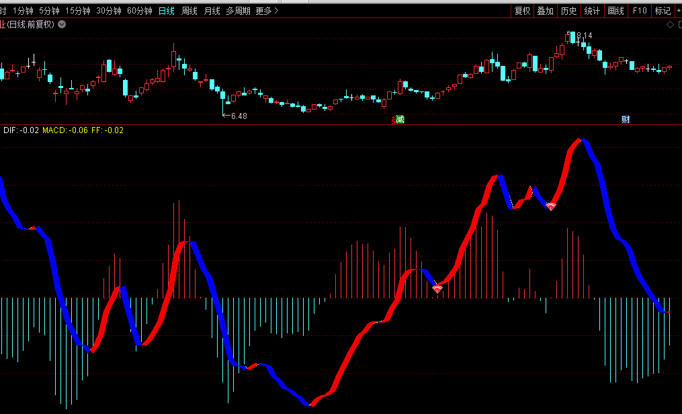
Task: Select the 15分钟 chart period
Action: click(78, 11)
